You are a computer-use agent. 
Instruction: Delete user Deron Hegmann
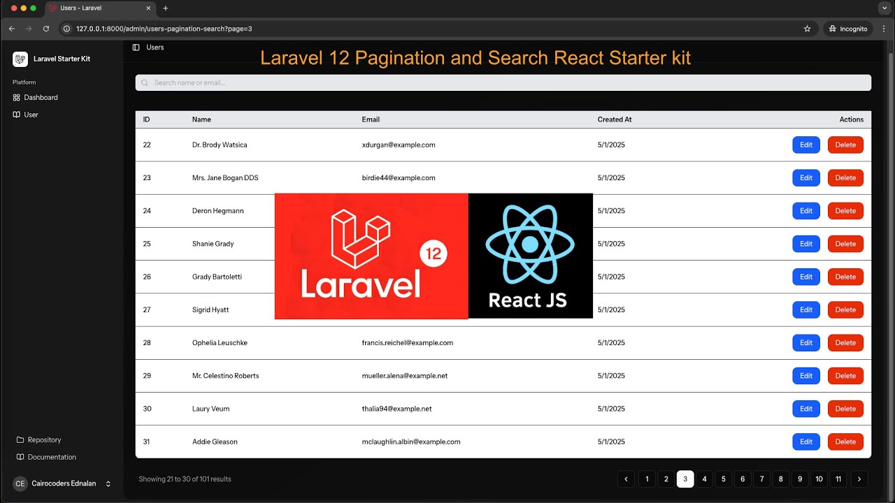pos(845,211)
